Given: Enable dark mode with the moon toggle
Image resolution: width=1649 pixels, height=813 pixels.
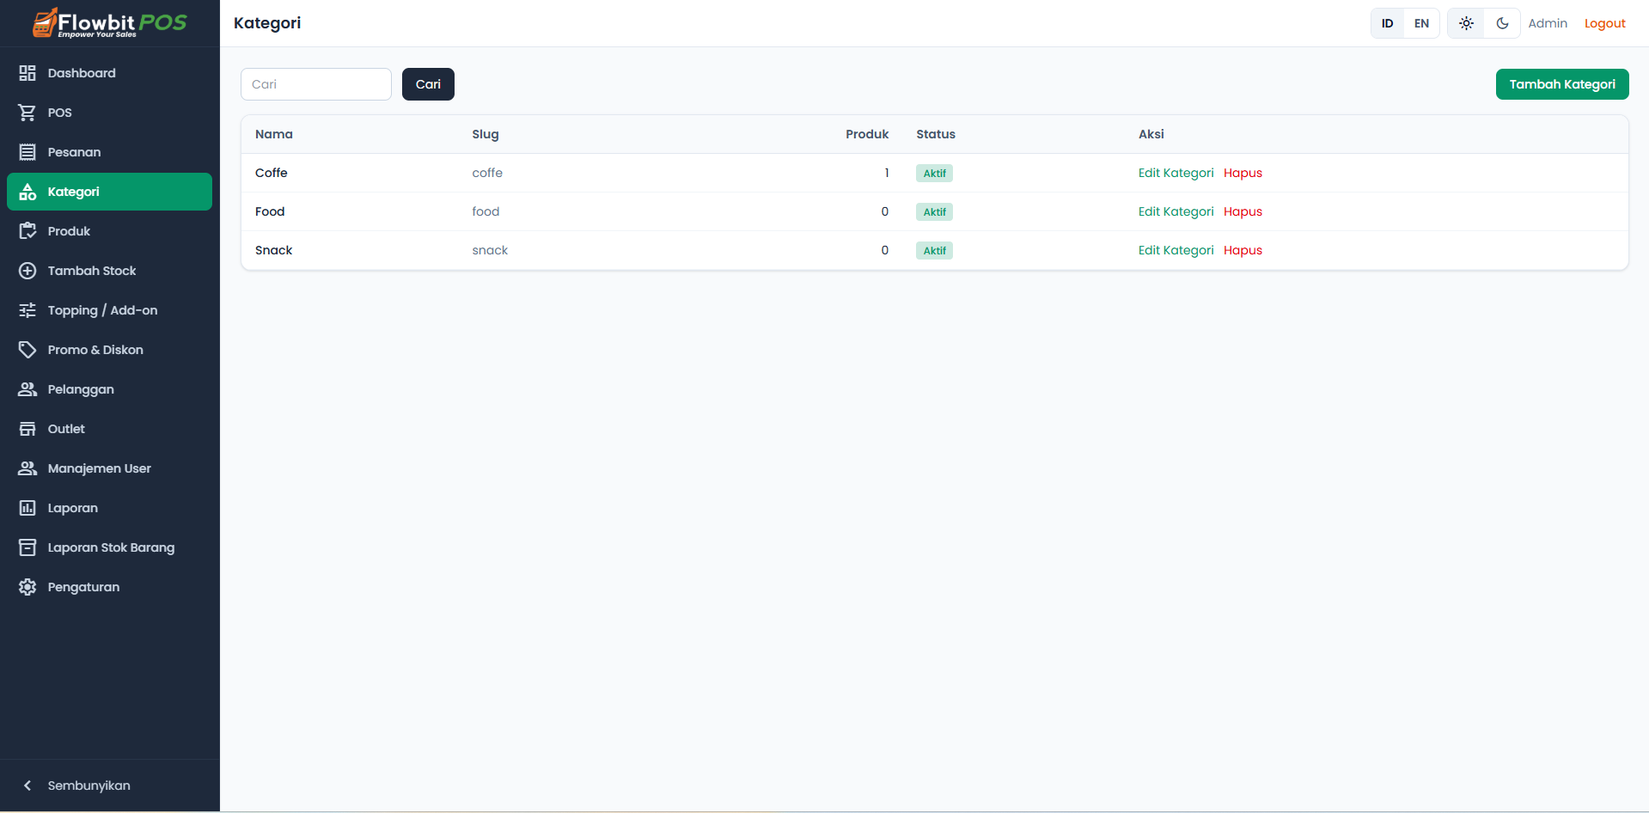Looking at the screenshot, I should click(1502, 23).
